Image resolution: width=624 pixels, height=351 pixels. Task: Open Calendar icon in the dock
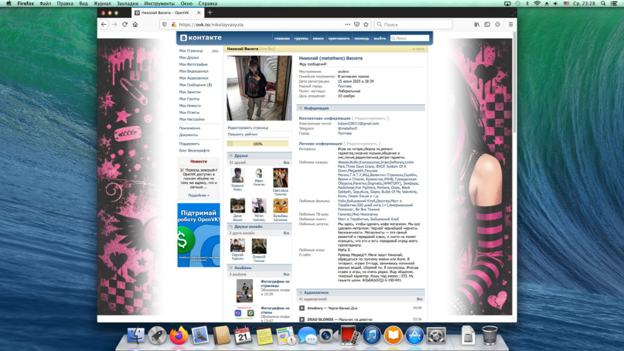tap(243, 335)
